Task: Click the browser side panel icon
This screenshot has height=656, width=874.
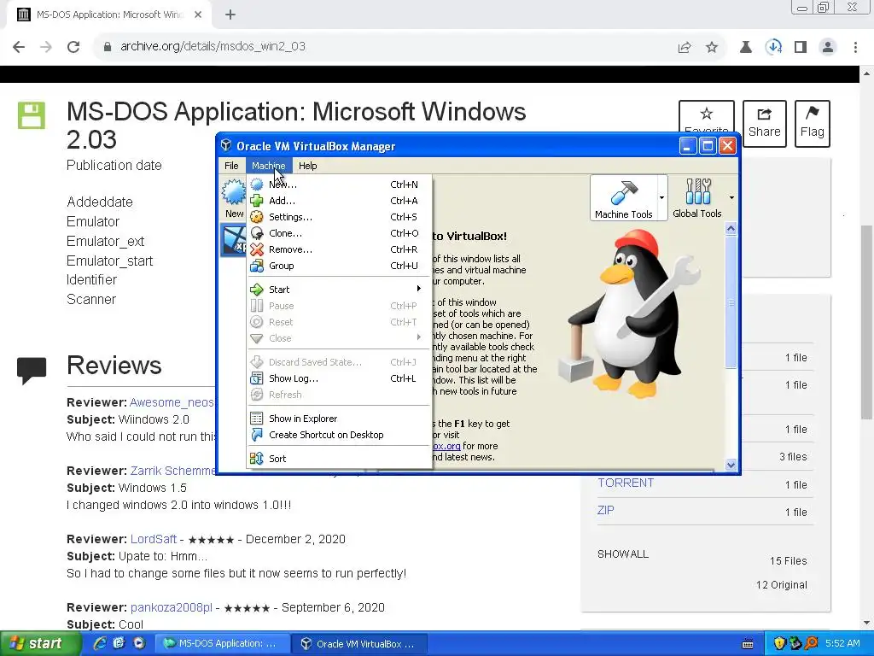Action: 801,47
